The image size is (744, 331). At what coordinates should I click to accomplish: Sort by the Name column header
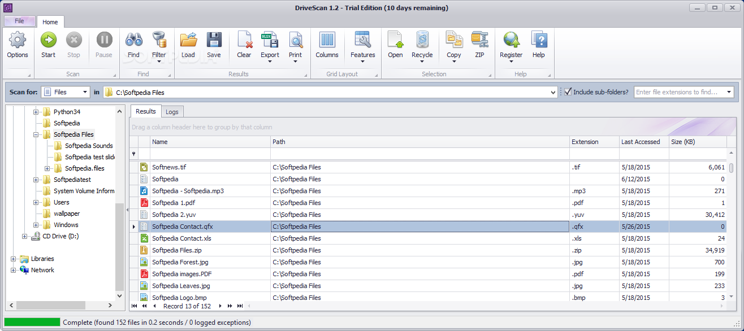coord(210,142)
